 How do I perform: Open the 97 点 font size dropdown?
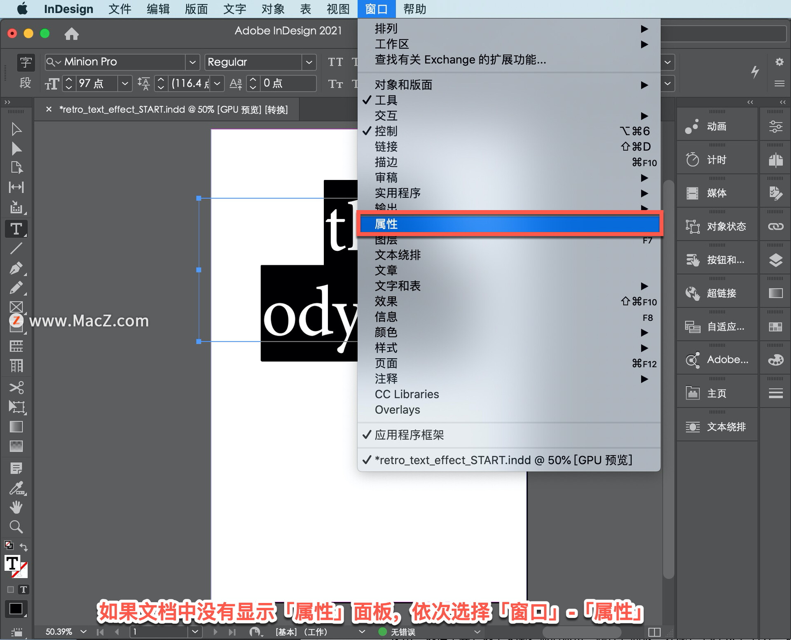click(125, 84)
